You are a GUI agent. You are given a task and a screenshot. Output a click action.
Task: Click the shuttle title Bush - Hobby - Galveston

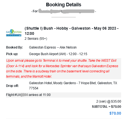coord(71,31)
